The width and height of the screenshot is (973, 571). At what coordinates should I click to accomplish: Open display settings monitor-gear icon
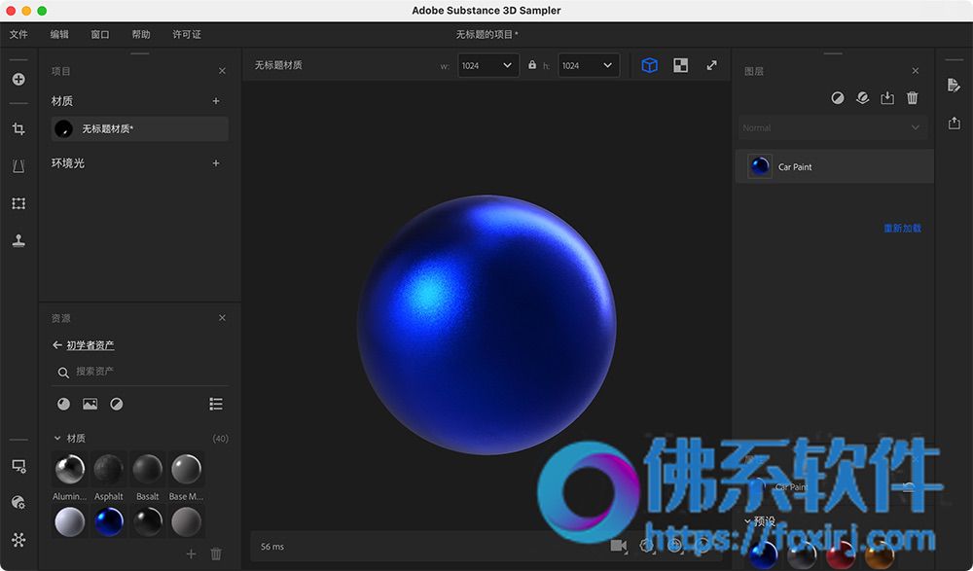(18, 466)
